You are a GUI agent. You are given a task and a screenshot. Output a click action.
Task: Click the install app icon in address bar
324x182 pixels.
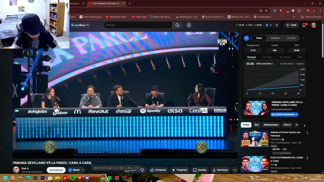(261, 11)
